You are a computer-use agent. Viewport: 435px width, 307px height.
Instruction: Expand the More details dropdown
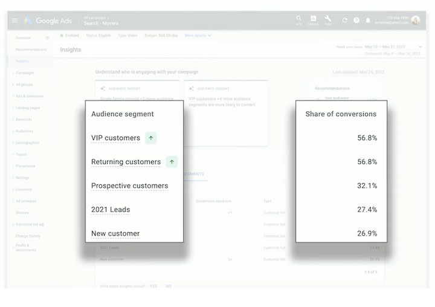(x=198, y=36)
